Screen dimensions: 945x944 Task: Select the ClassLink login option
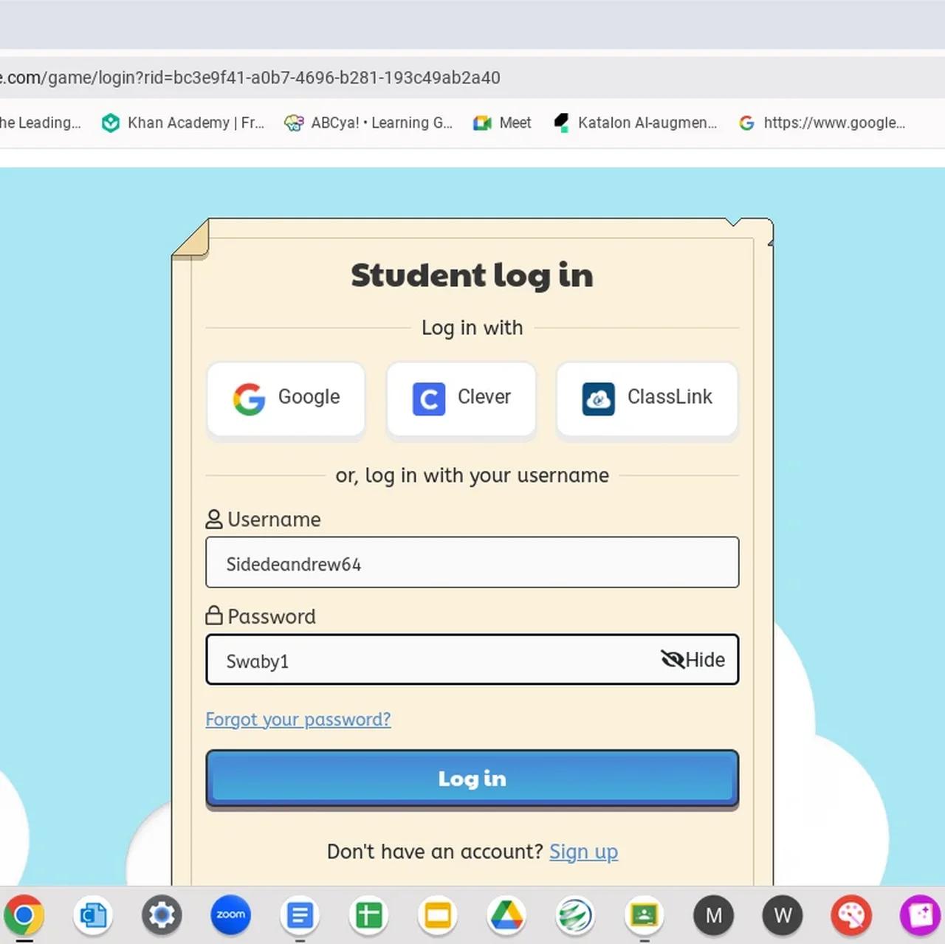tap(647, 399)
